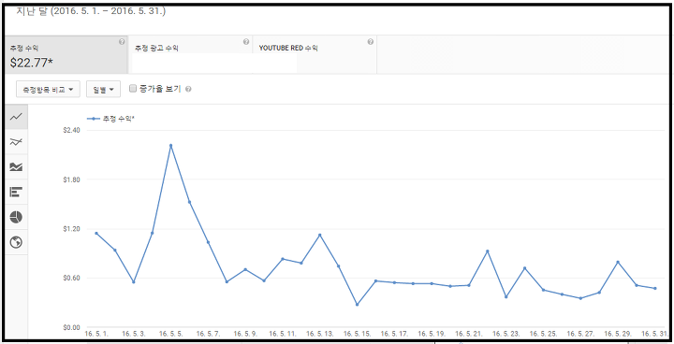The width and height of the screenshot is (674, 344).
Task: Select the globe map view icon
Action: pos(16,242)
